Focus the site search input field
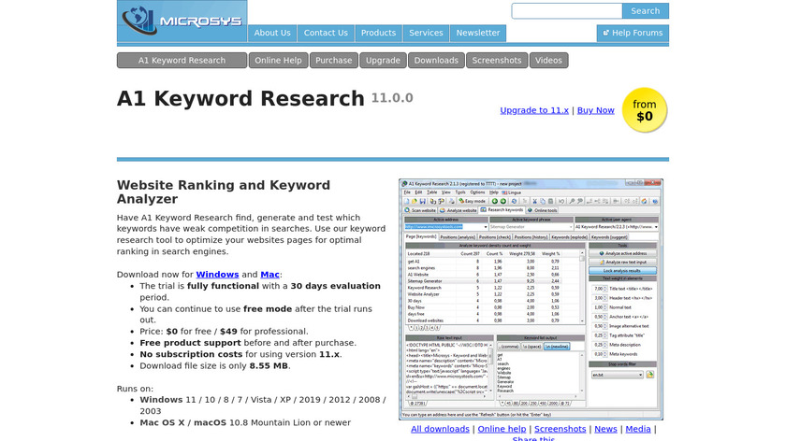 tap(566, 11)
